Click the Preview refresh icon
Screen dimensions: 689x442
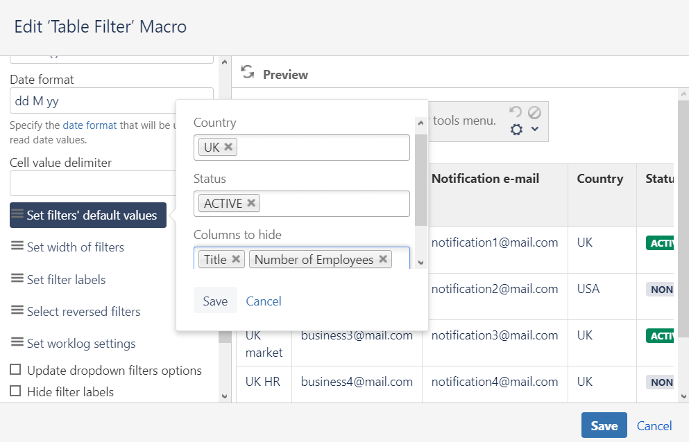248,72
